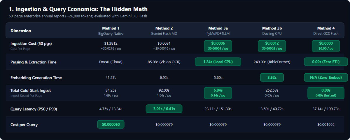This screenshot has width=350, height=140.
Task: Click the "92.00s" total ingest cell
Action: click(164, 93)
